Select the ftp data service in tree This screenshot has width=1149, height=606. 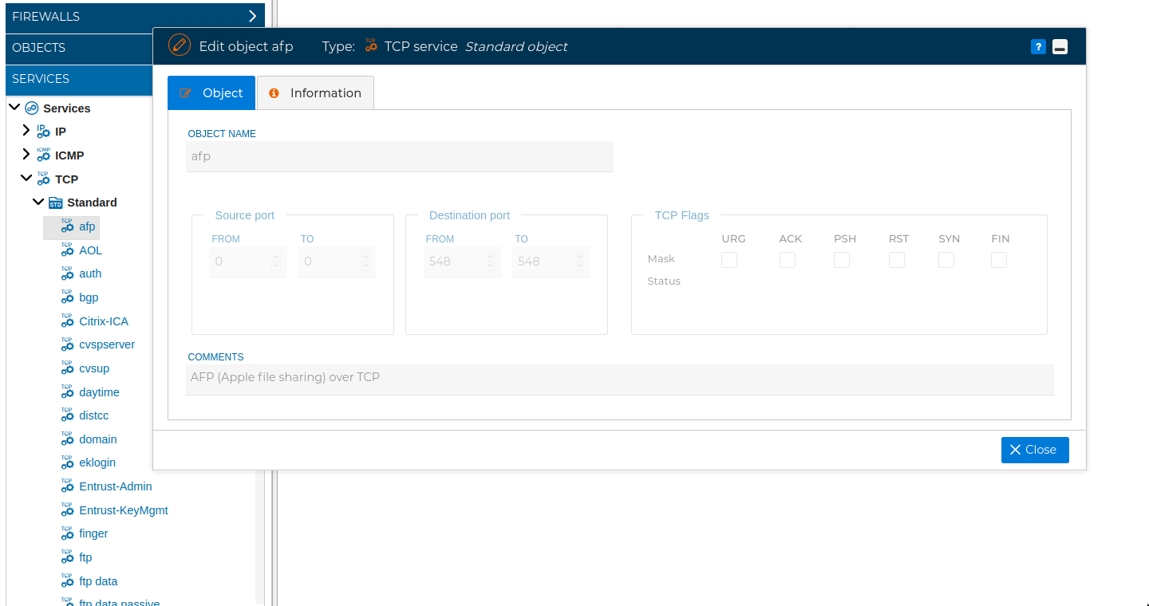pos(98,580)
